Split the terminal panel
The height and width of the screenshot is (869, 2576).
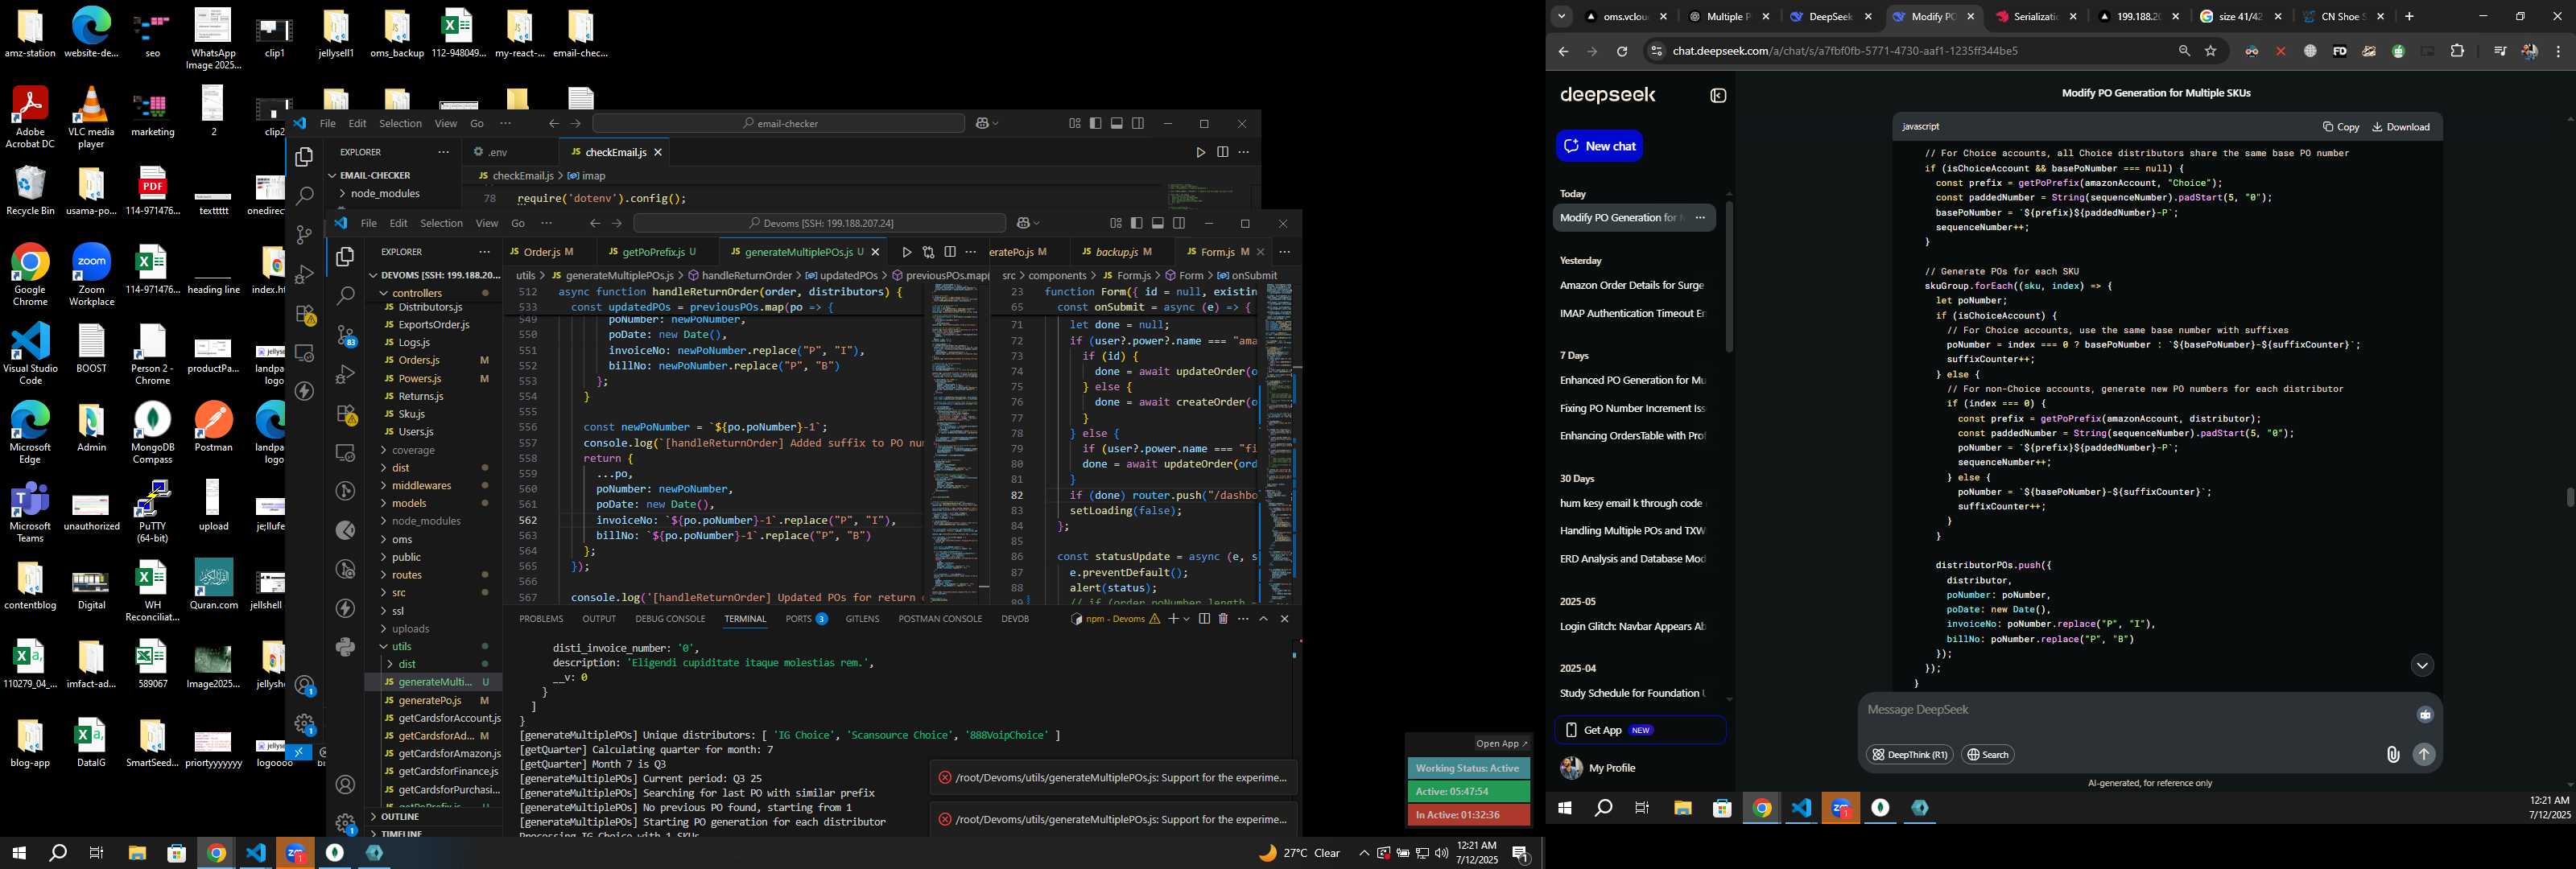coord(1204,619)
